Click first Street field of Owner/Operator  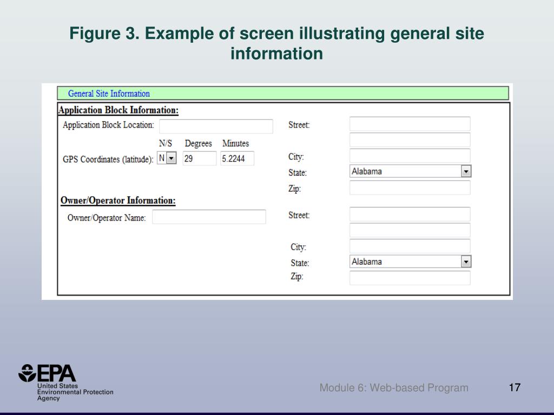410,214
